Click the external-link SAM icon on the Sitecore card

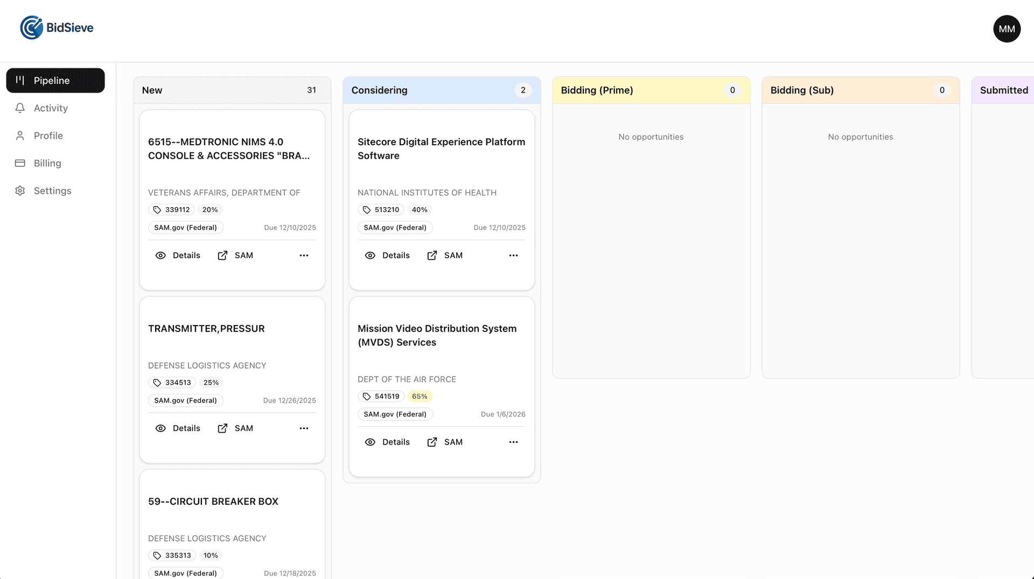pos(432,256)
